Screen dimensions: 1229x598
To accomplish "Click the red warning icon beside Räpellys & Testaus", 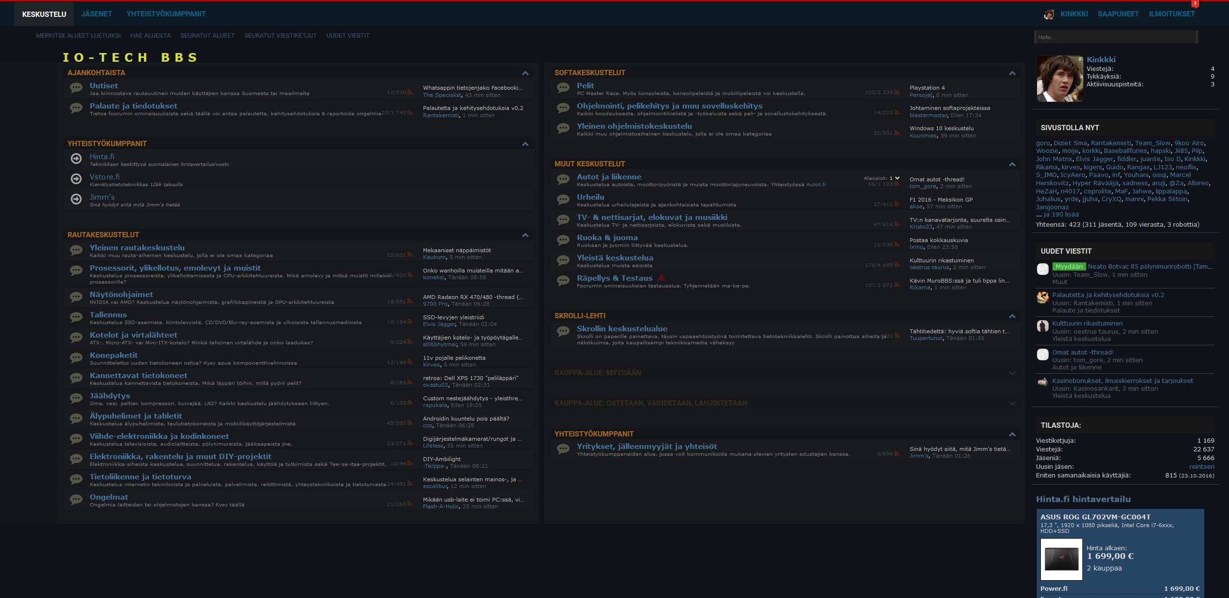I will point(661,278).
